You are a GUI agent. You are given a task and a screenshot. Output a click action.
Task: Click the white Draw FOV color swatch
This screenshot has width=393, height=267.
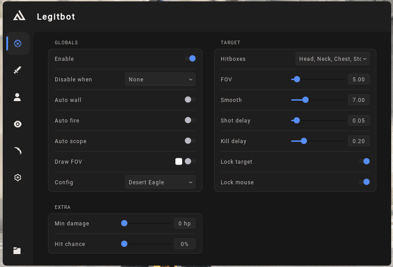coord(179,161)
